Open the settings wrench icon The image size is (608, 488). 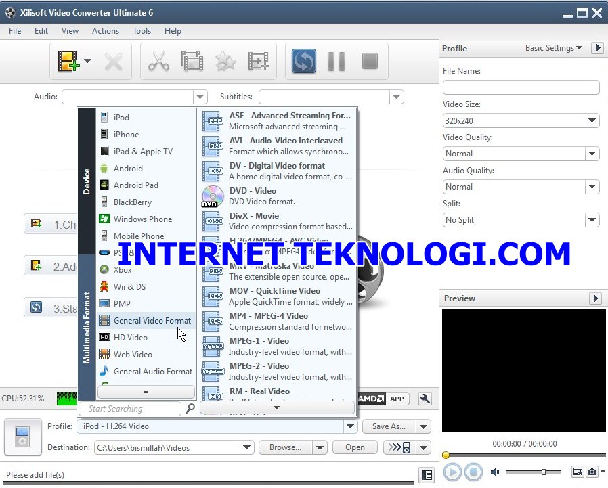coord(425,399)
